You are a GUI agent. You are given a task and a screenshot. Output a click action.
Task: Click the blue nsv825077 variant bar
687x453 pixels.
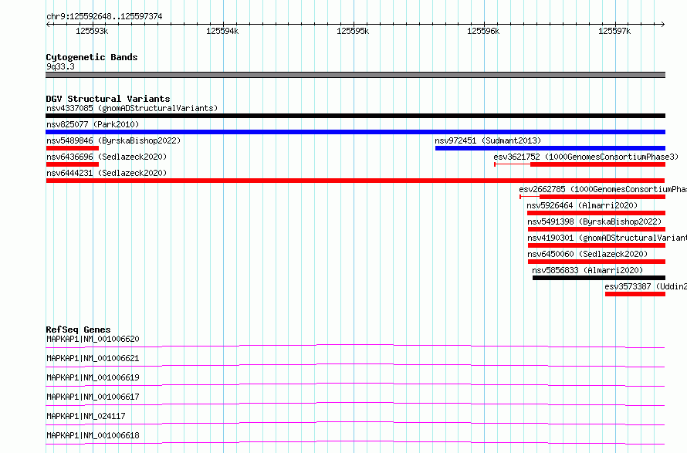355,132
